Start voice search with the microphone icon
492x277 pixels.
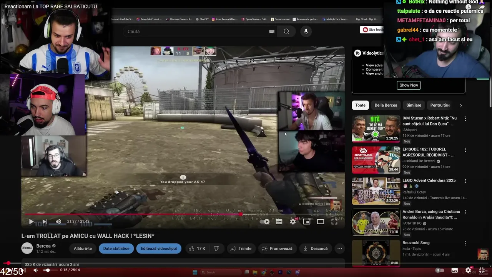click(306, 32)
